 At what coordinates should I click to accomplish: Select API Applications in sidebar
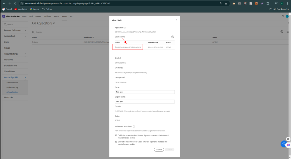pos(12,92)
